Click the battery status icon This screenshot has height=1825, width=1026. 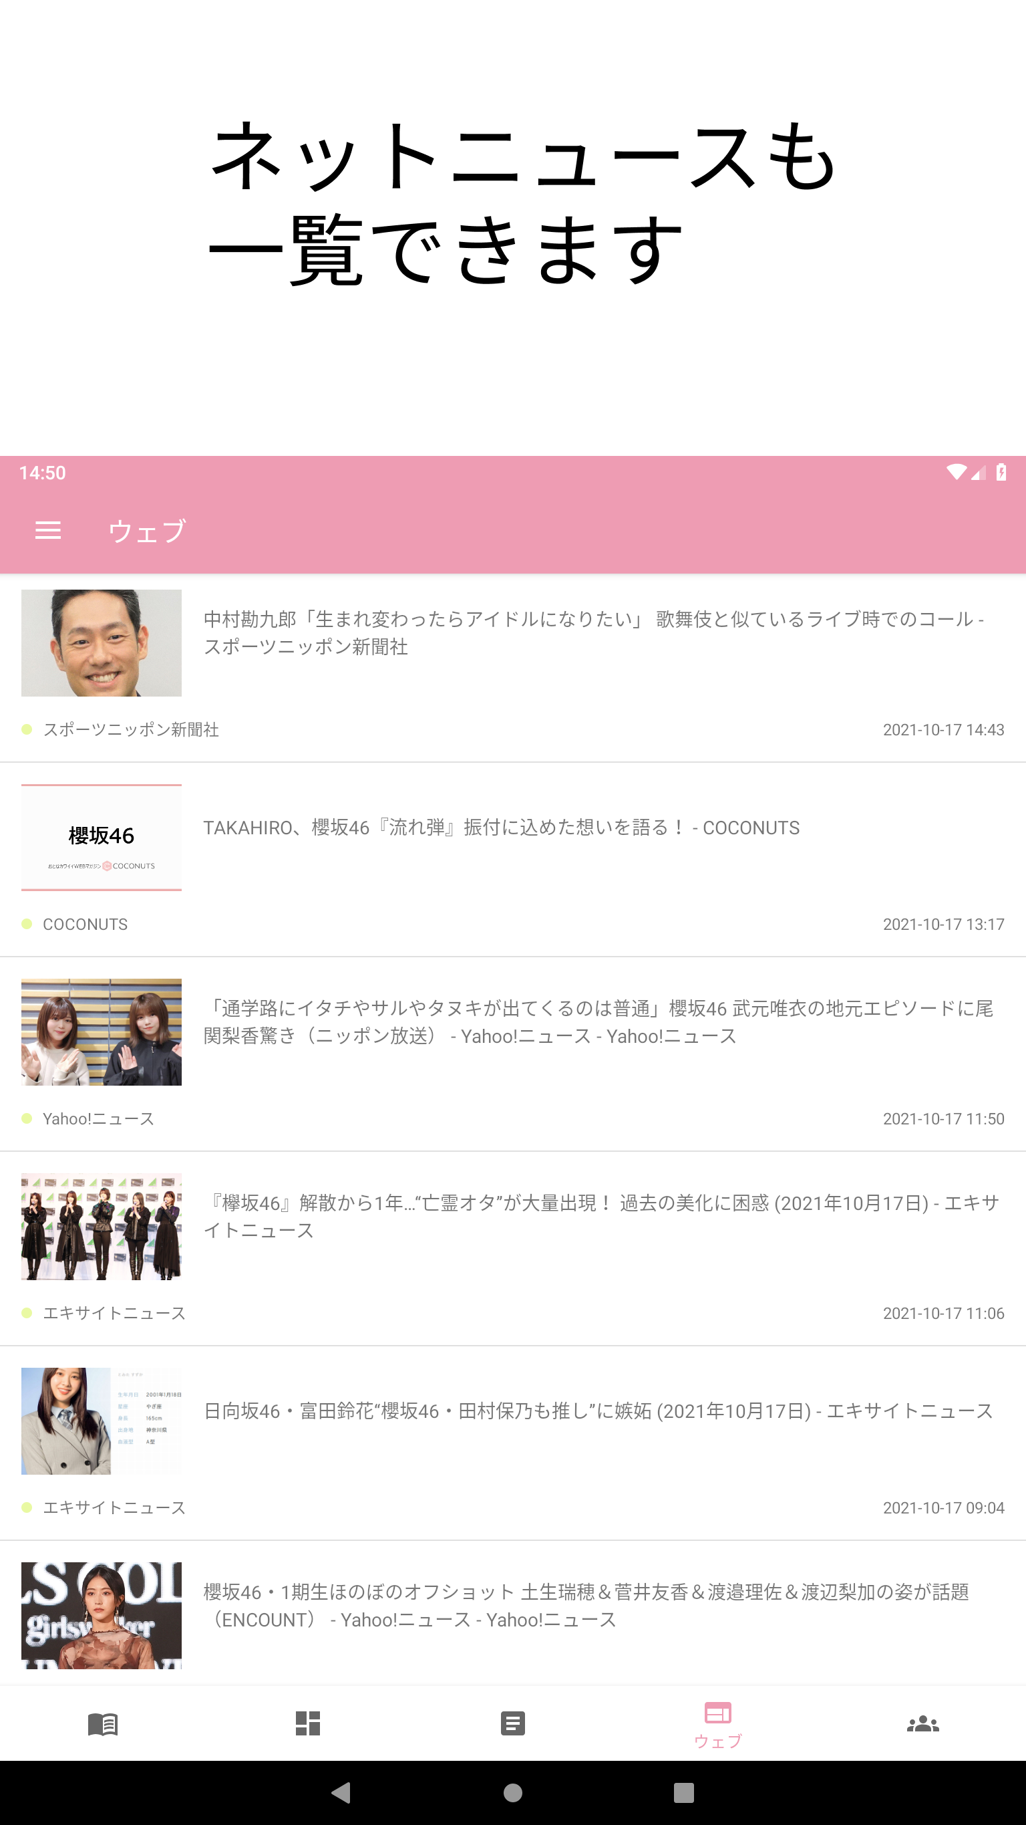point(1001,472)
